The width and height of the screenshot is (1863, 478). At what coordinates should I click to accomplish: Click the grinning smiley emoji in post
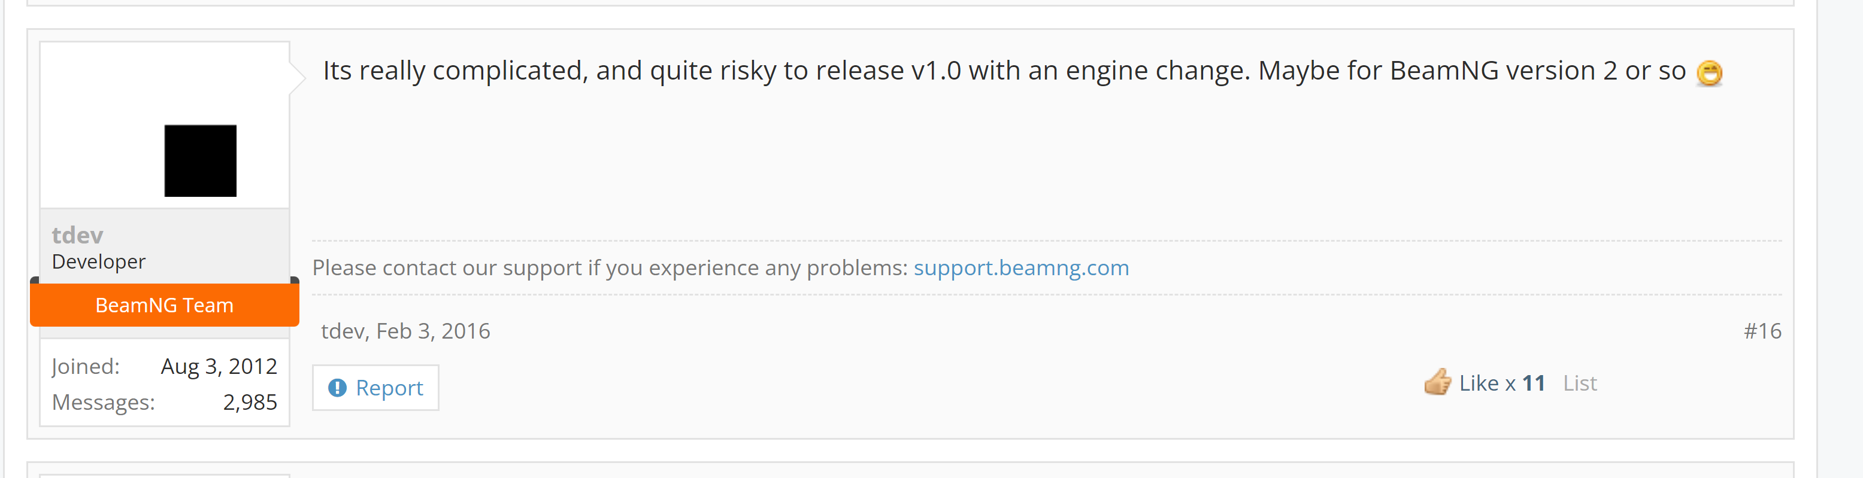click(x=1709, y=73)
